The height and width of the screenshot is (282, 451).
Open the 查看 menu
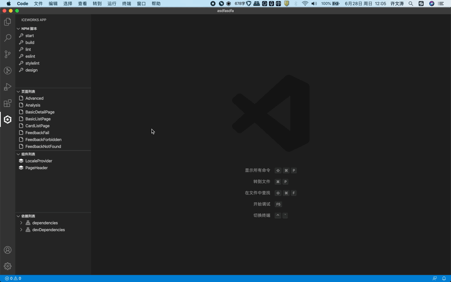click(x=82, y=4)
